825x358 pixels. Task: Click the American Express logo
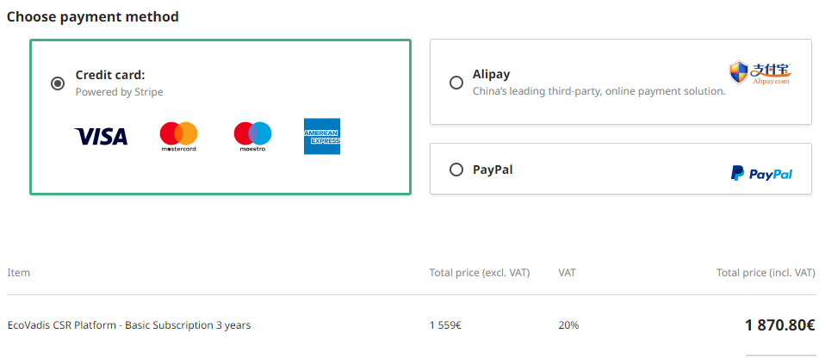click(322, 136)
